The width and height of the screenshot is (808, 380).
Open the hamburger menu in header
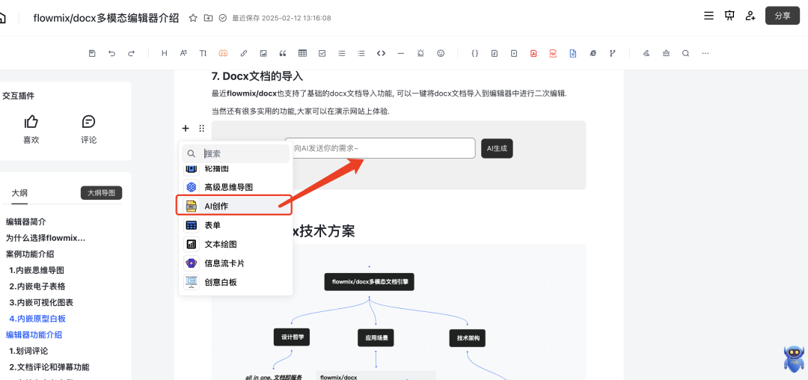click(x=708, y=16)
